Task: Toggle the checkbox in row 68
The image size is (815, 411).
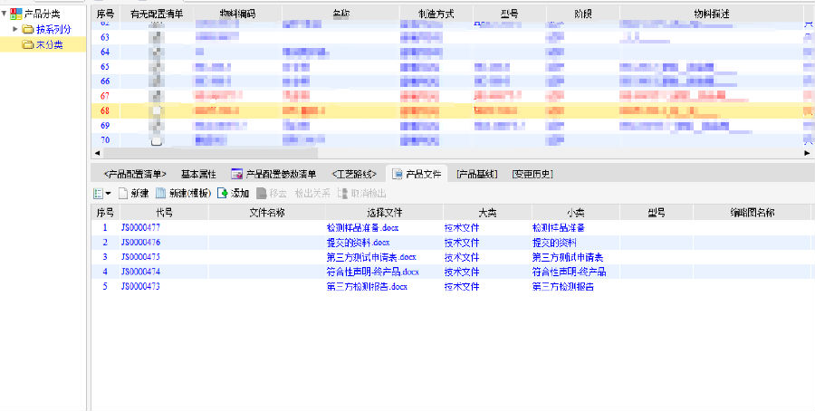Action: click(157, 110)
